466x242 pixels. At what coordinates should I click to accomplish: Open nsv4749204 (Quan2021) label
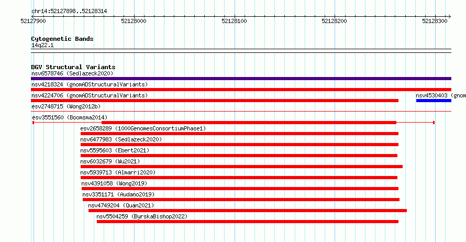point(121,205)
